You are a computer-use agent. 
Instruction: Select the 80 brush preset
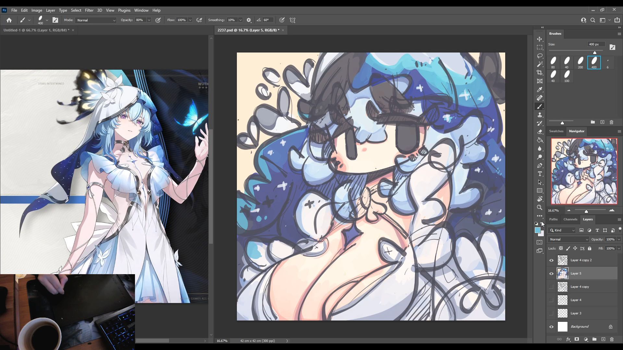553,63
